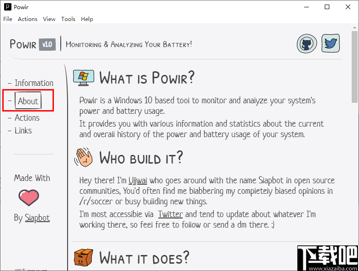Click the 'Who build it?' heading
The height and width of the screenshot is (271, 359).
coord(141,158)
